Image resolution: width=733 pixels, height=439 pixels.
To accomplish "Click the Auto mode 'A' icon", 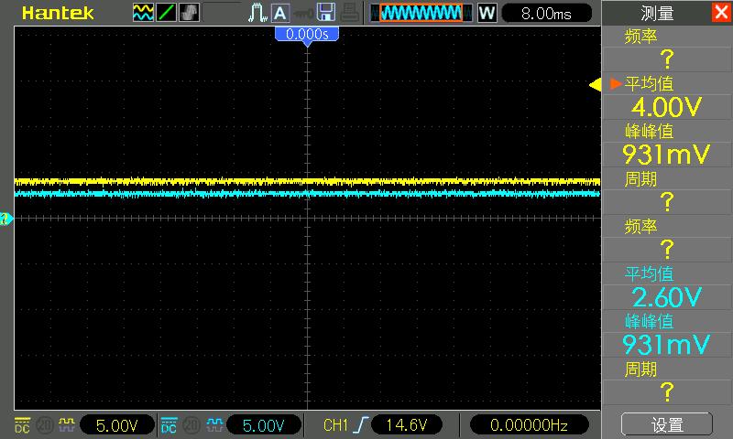I will (279, 13).
